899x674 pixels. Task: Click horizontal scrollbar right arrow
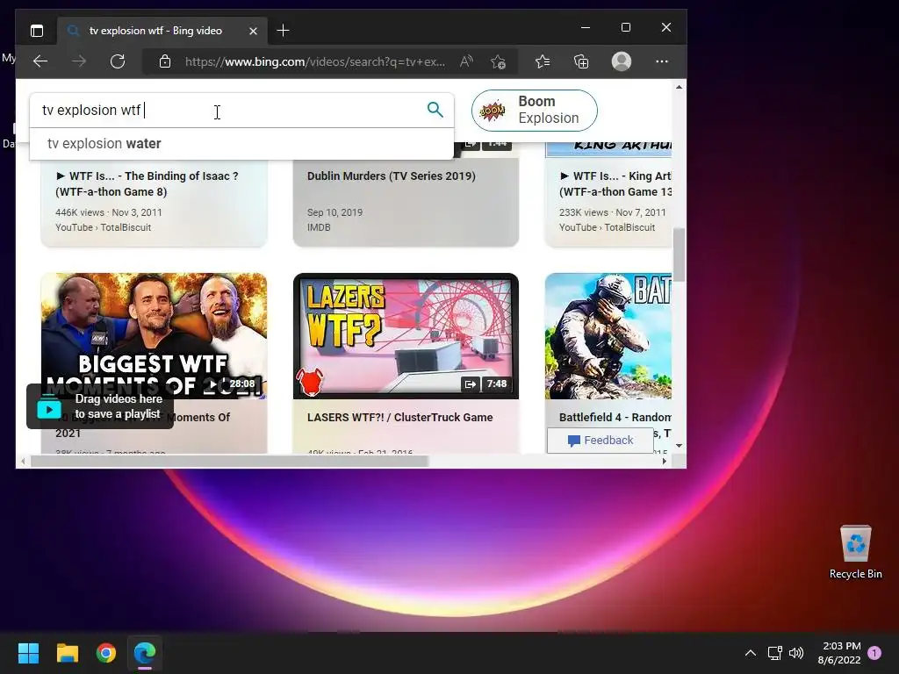pos(664,462)
